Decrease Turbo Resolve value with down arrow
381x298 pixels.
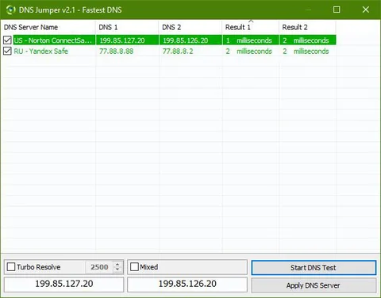[117, 269]
